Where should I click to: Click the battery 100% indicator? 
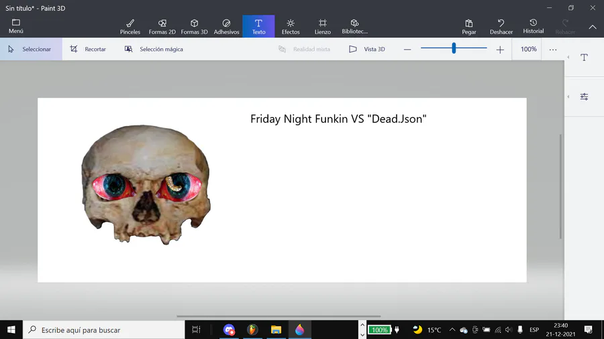(379, 330)
